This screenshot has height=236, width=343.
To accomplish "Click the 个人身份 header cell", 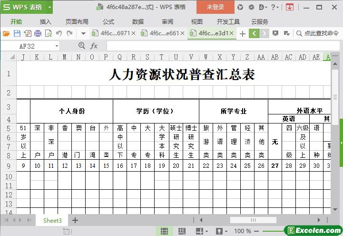I will [72, 111].
